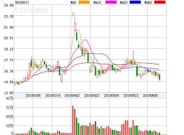
Task: Click the MA5 legend label
Action: coord(73,2)
